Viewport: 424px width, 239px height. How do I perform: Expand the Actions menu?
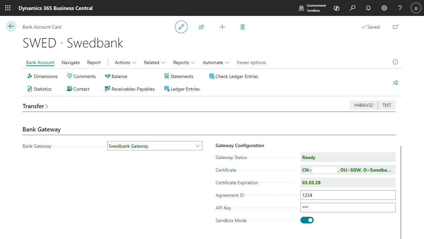pyautogui.click(x=125, y=62)
